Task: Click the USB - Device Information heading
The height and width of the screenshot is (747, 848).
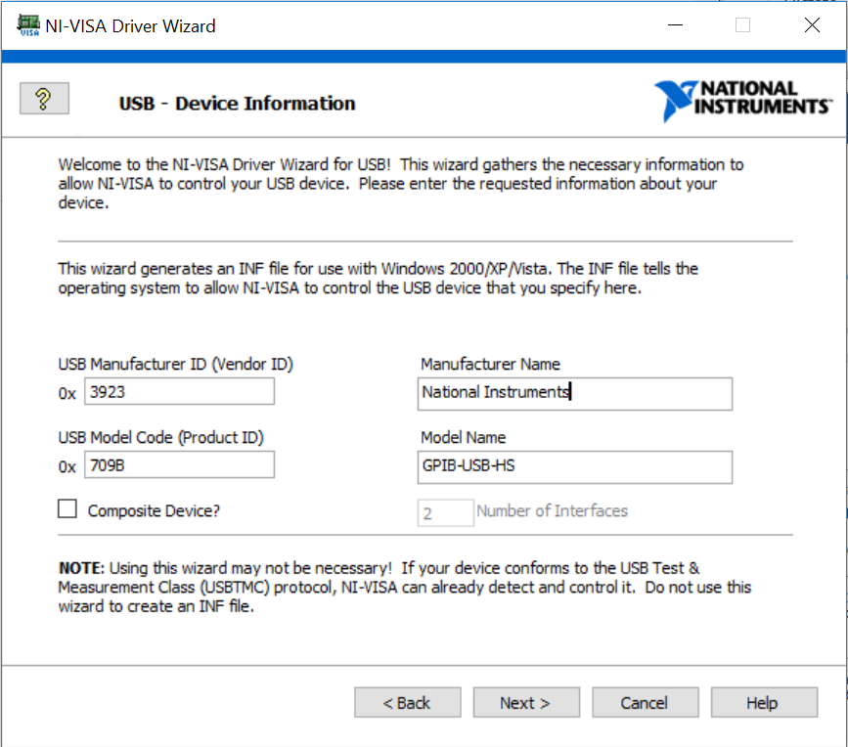Action: click(x=237, y=104)
